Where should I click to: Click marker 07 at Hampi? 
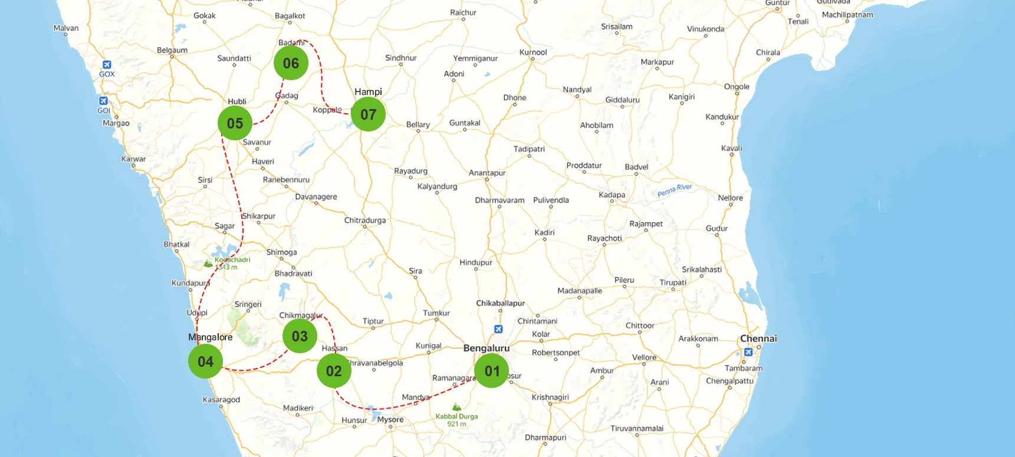(x=368, y=114)
